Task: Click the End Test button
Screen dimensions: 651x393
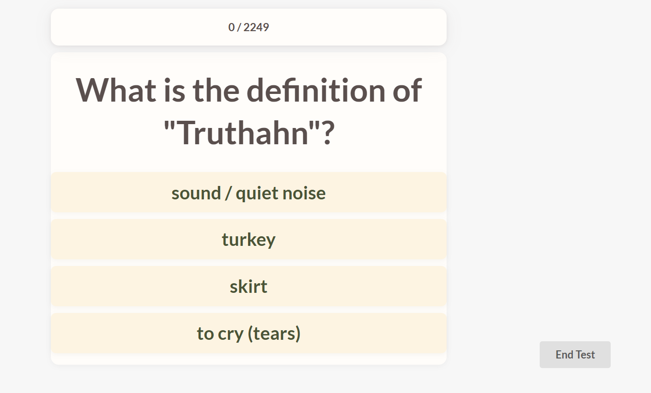Action: pos(575,355)
